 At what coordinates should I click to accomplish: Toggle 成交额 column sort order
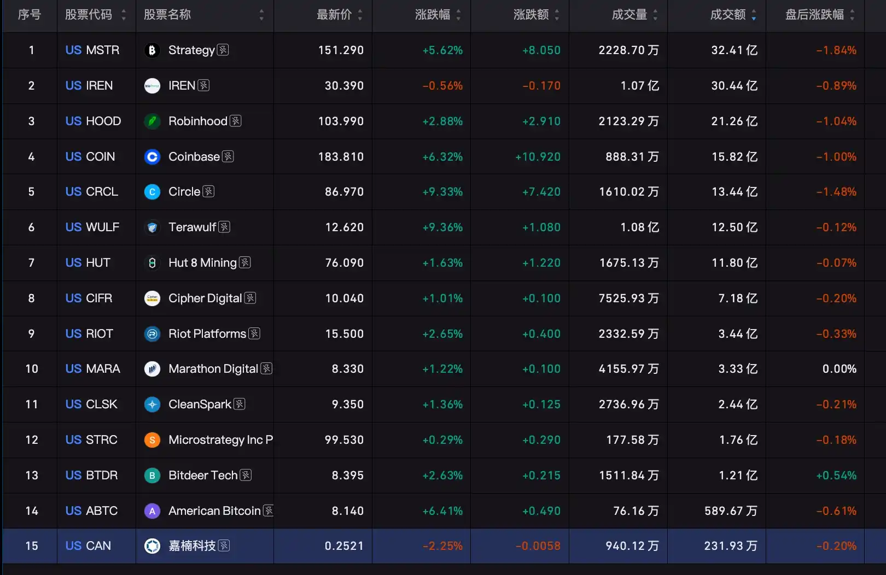754,15
